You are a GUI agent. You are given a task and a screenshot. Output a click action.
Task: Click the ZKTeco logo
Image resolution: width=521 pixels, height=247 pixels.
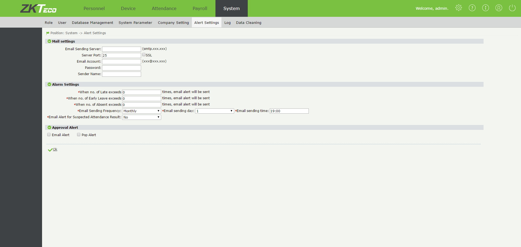coord(38,8)
